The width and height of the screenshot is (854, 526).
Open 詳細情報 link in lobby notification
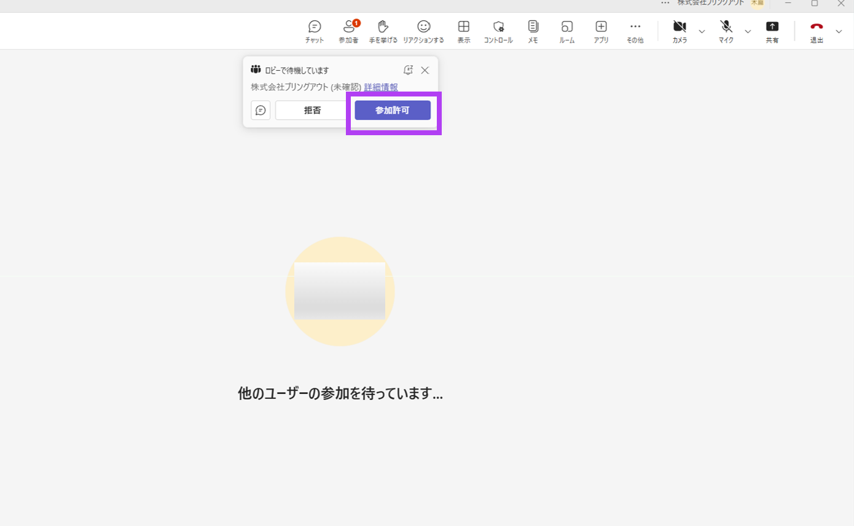[381, 87]
